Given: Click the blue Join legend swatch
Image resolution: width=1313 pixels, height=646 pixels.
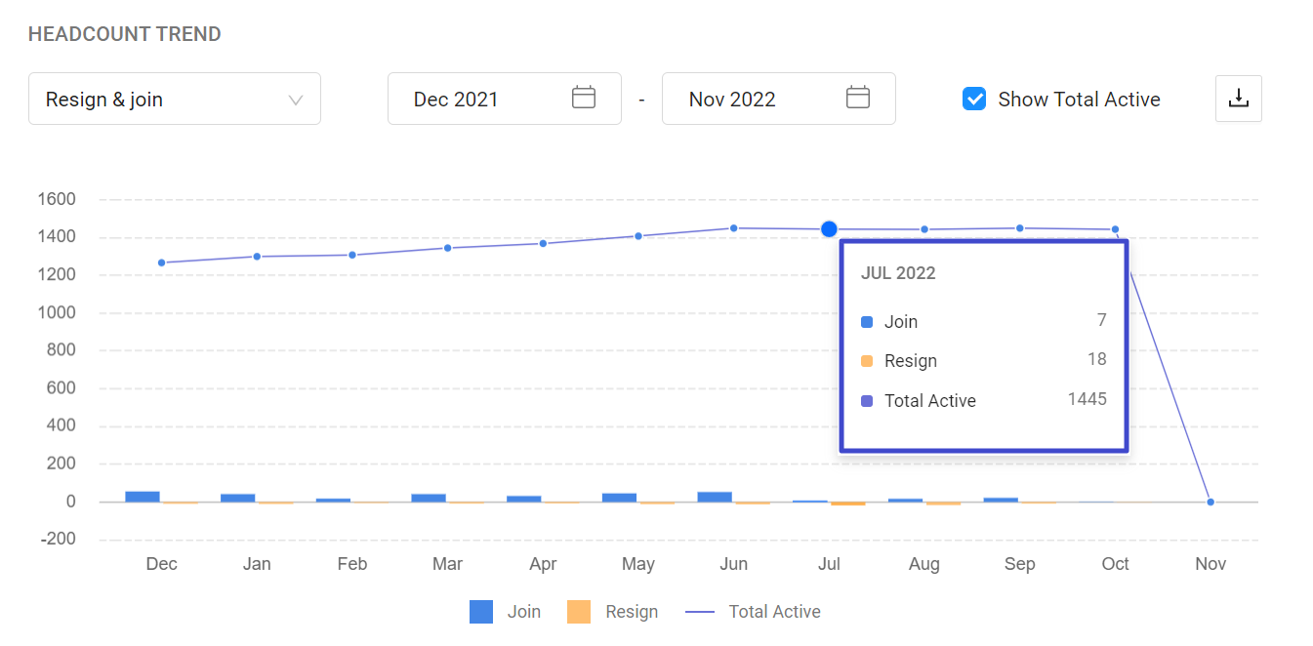Looking at the screenshot, I should [x=481, y=612].
